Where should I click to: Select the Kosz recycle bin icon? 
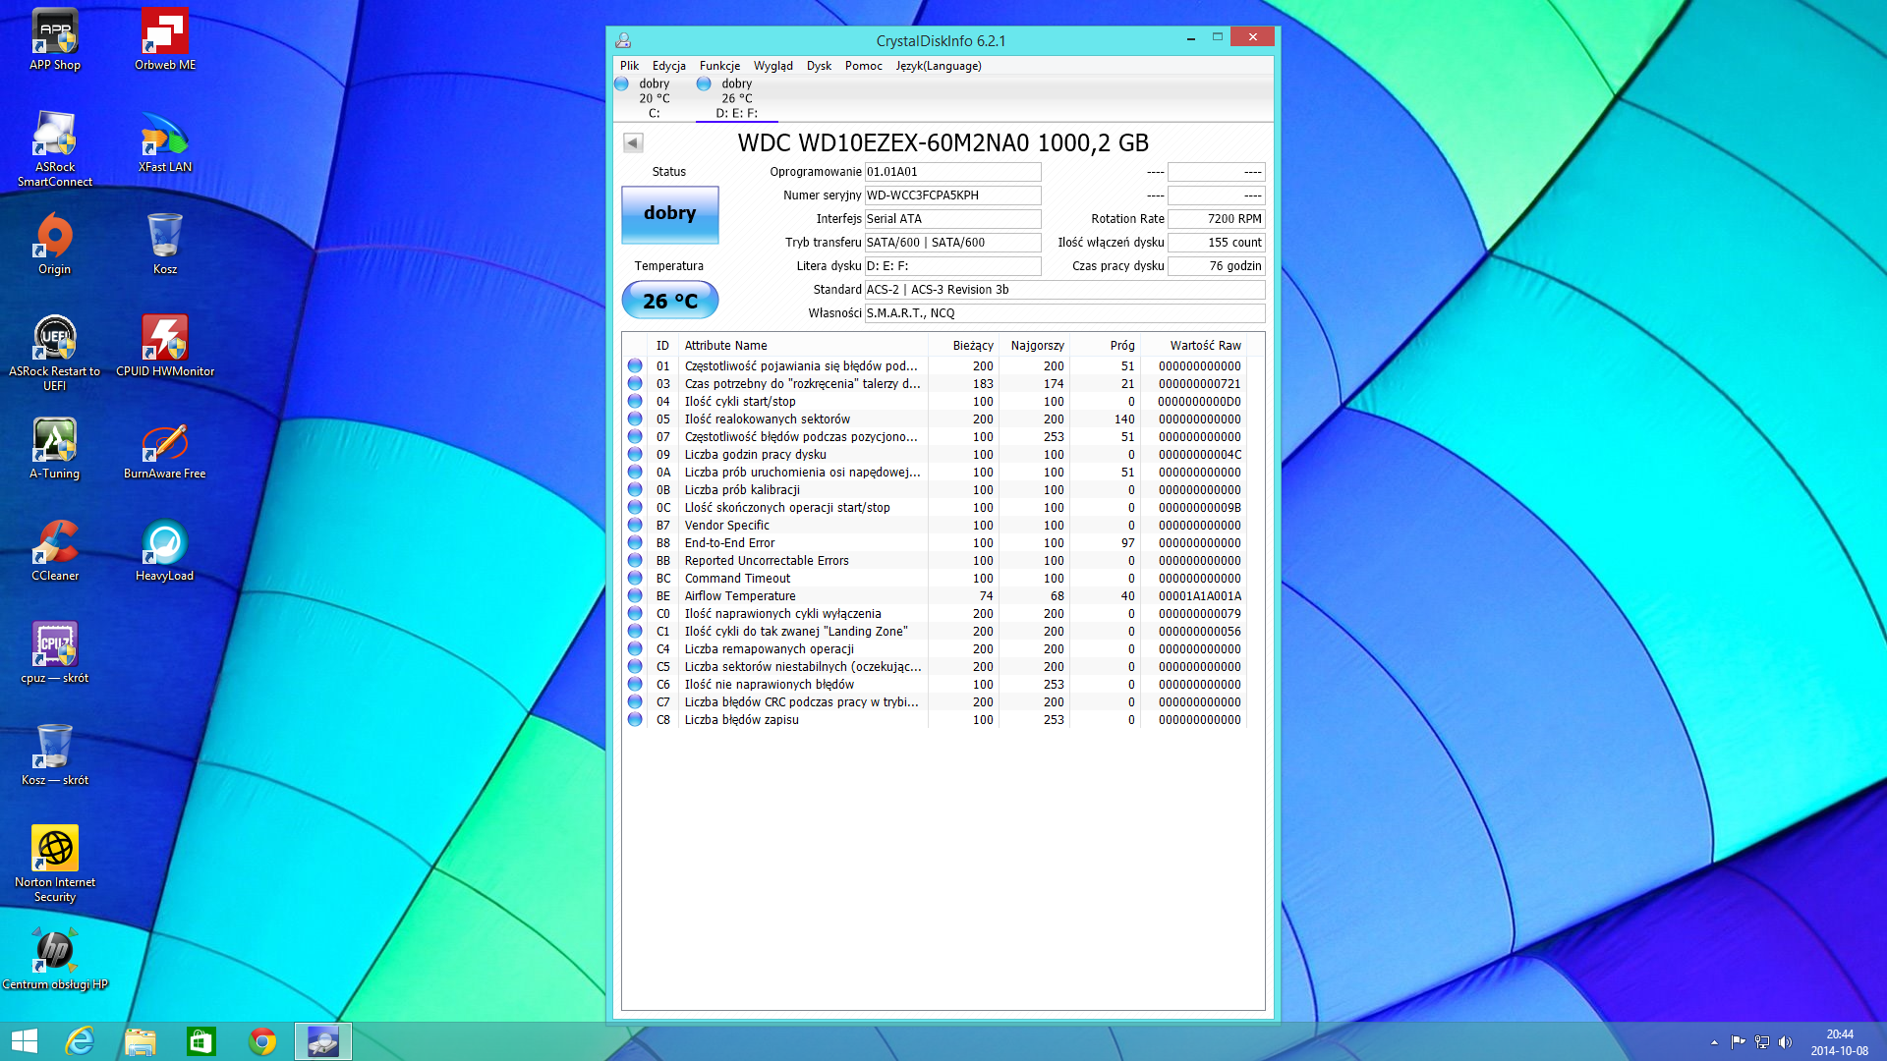tap(165, 244)
